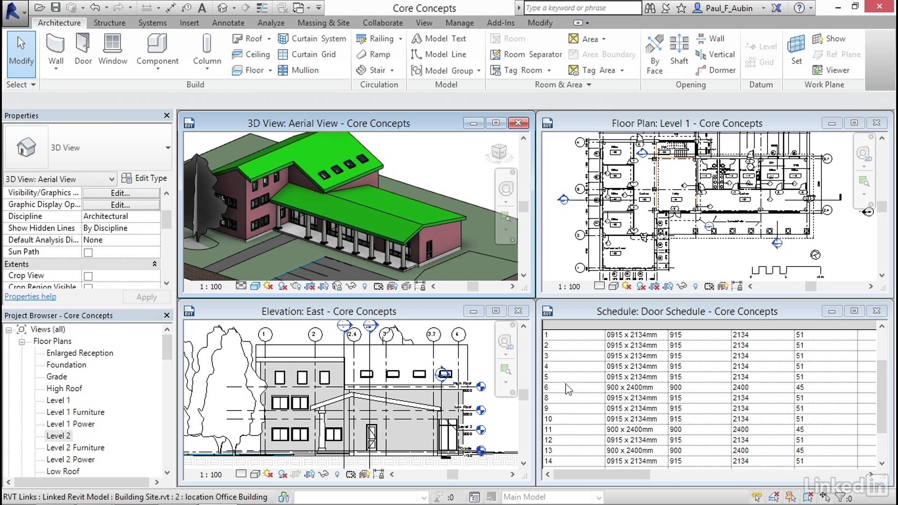Pick the Window tool
Screen dimensions: 898x505
pos(113,50)
